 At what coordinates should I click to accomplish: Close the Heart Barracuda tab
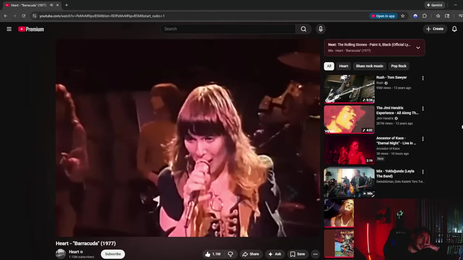[x=57, y=5]
